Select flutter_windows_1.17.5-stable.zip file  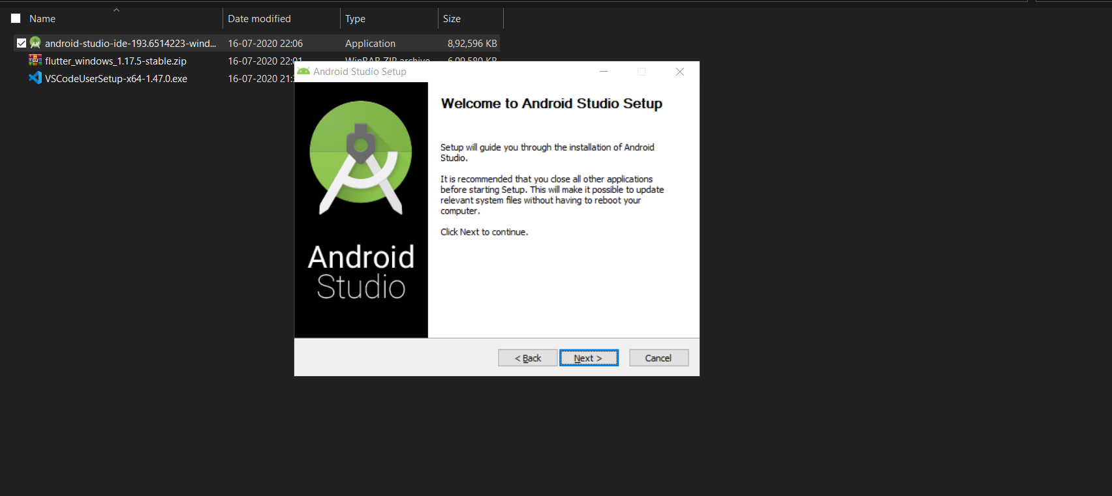pos(116,61)
